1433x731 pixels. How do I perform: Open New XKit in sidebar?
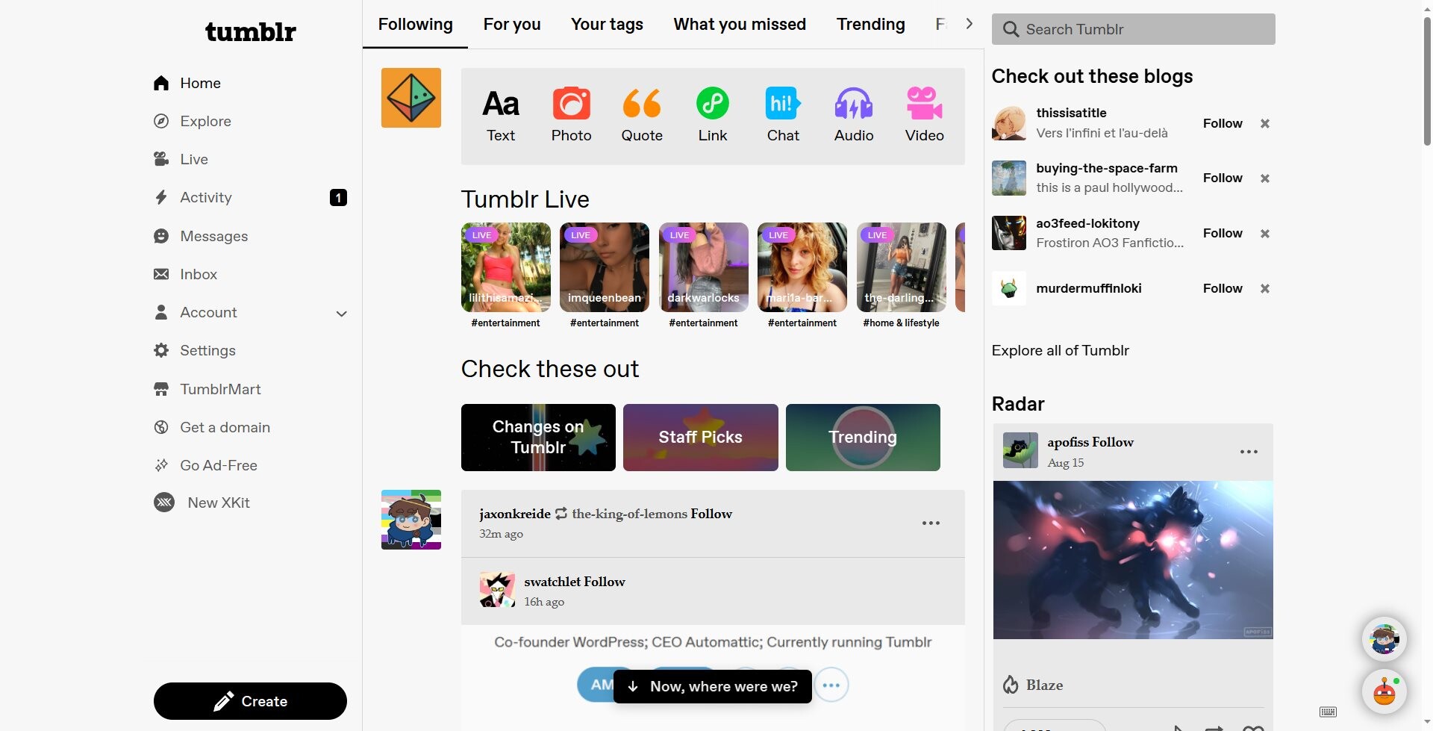point(218,503)
